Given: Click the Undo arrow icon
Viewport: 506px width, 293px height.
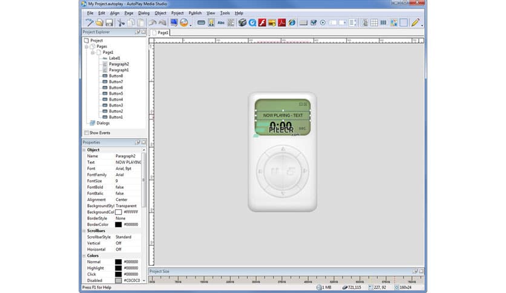Looking at the screenshot, I should [x=153, y=22].
